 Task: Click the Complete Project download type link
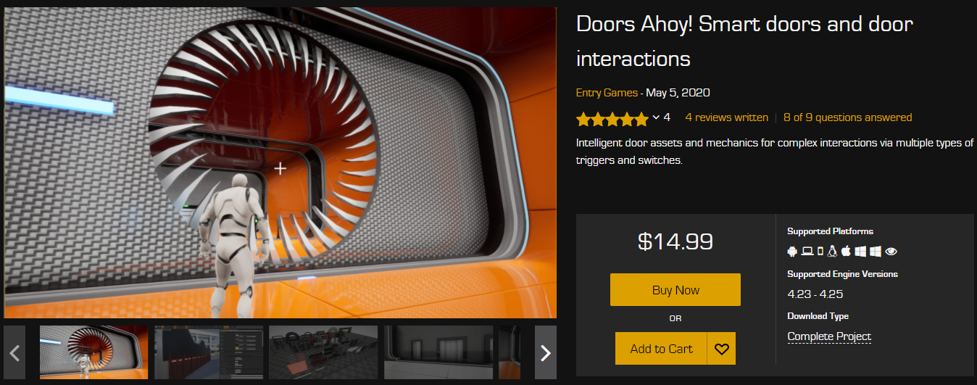click(x=829, y=336)
